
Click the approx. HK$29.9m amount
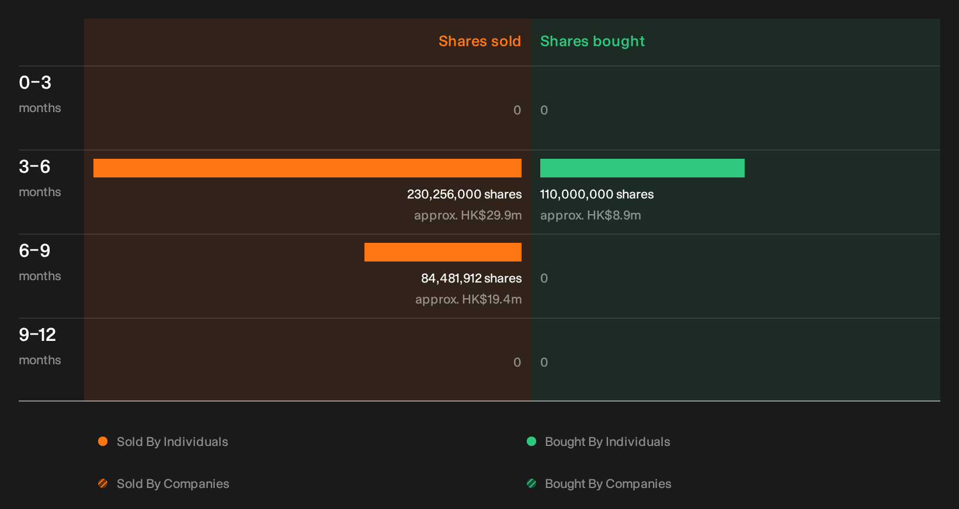468,215
